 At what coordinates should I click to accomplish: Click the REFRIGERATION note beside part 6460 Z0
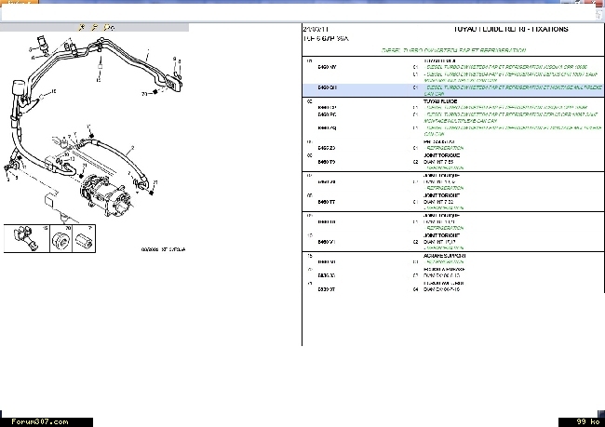pyautogui.click(x=444, y=148)
